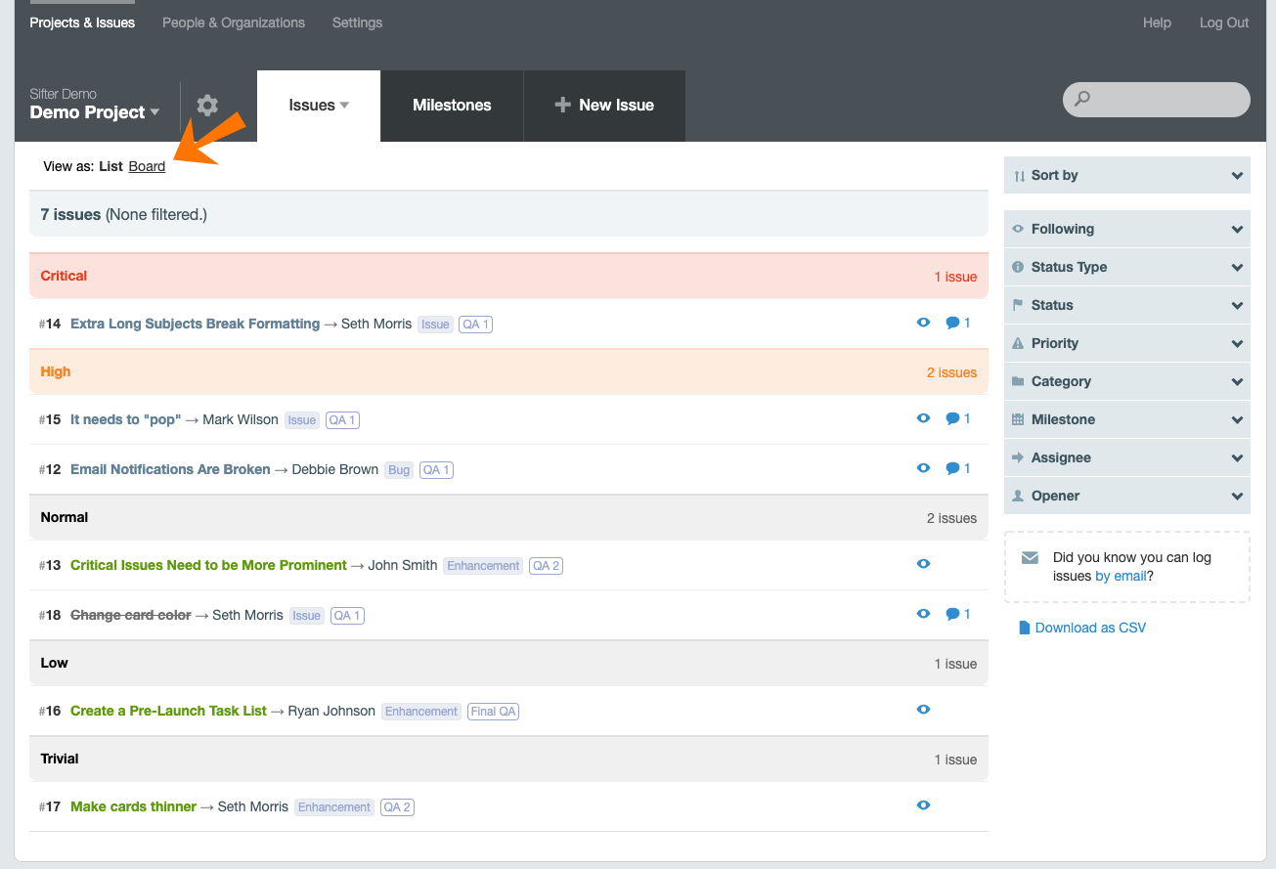Toggle following eye for issue #14
Image resolution: width=1276 pixels, height=869 pixels.
pos(923,323)
